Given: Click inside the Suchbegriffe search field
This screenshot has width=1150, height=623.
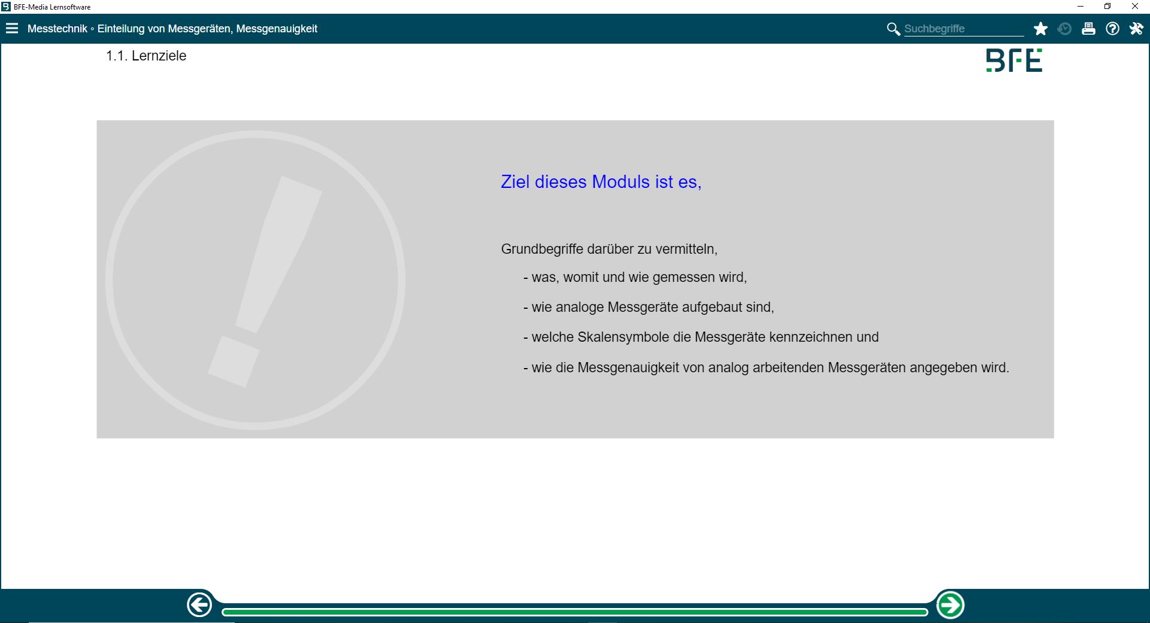Looking at the screenshot, I should click(x=958, y=28).
